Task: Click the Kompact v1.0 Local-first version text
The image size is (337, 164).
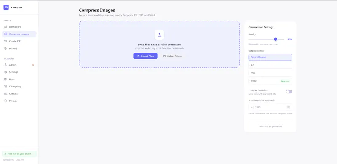Action: click(x=13, y=160)
